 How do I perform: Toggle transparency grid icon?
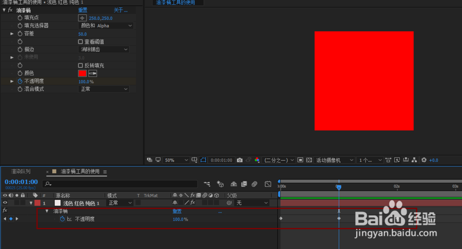coord(309,160)
